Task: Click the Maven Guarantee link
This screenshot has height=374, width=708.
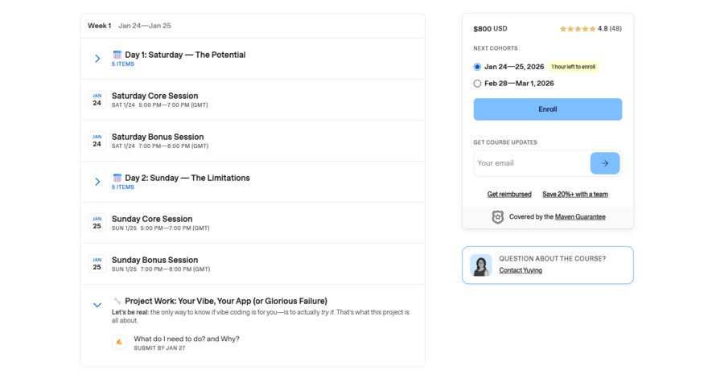Action: tap(580, 217)
